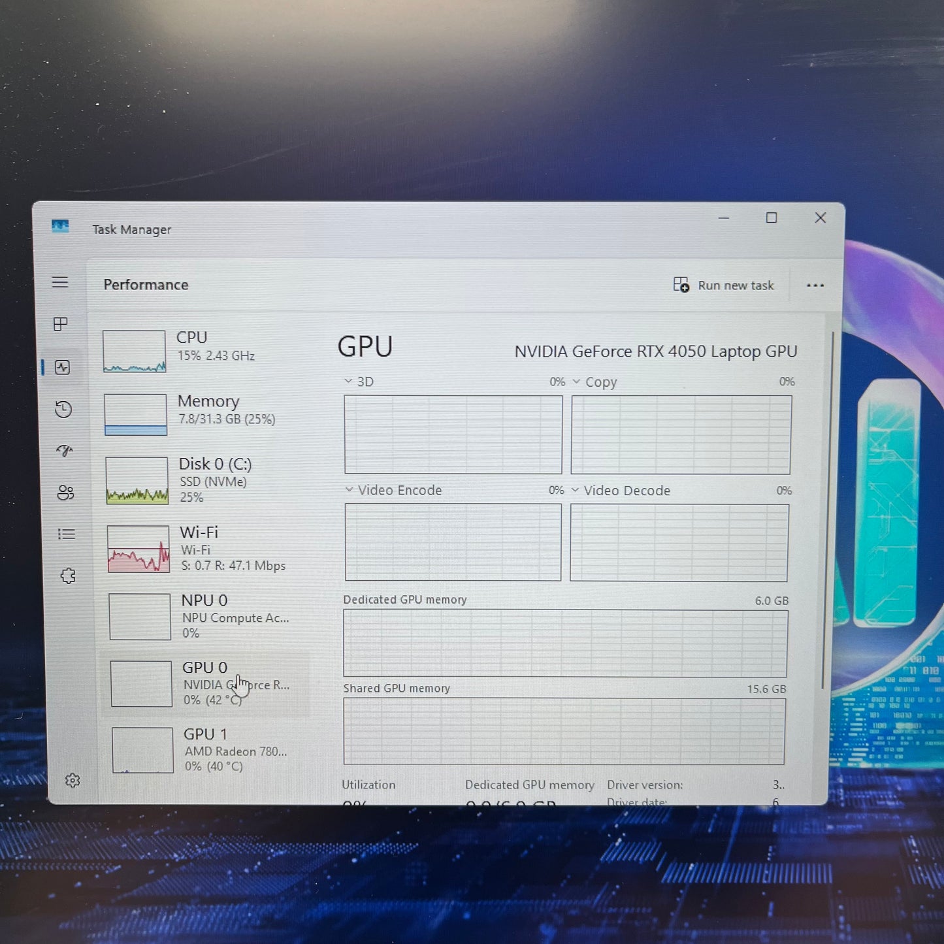Click the Utilization label

(x=368, y=785)
